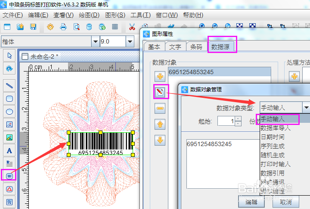The height and width of the screenshot is (209, 310).
Task: Open the 绘图(D) menu
Action: [x=89, y=15]
